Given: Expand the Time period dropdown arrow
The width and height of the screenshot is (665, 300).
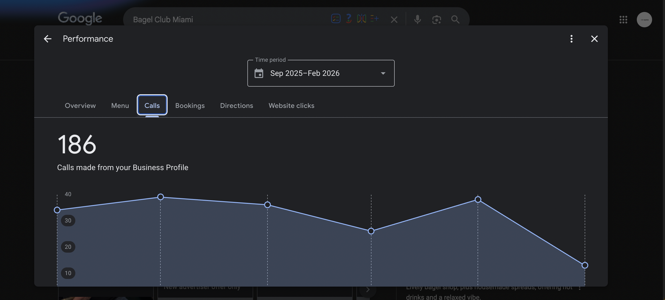Looking at the screenshot, I should click(x=383, y=73).
